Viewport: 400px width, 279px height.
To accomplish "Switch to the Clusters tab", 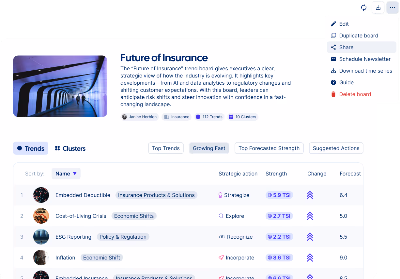I will pyautogui.click(x=70, y=148).
